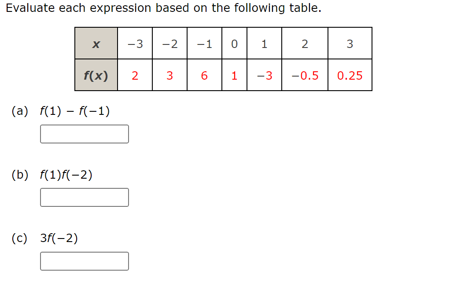Click the f(x) value 0.25 under x = 3

(350, 75)
